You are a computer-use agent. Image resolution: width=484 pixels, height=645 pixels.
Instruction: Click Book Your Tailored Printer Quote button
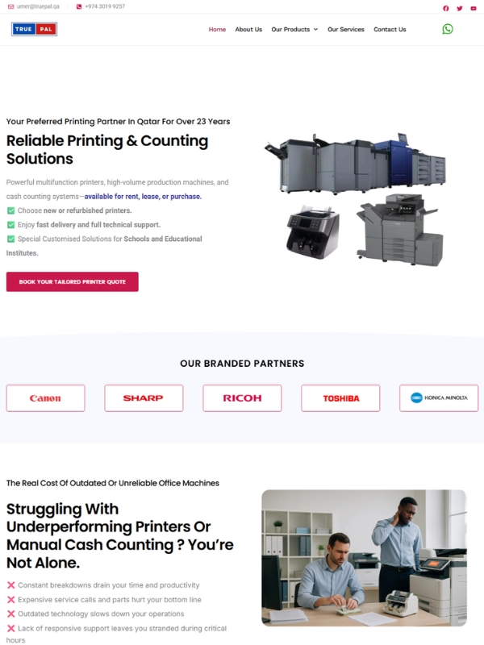click(73, 281)
